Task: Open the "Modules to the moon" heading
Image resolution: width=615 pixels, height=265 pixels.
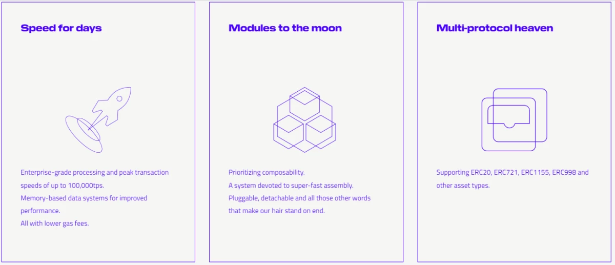Action: click(x=285, y=28)
